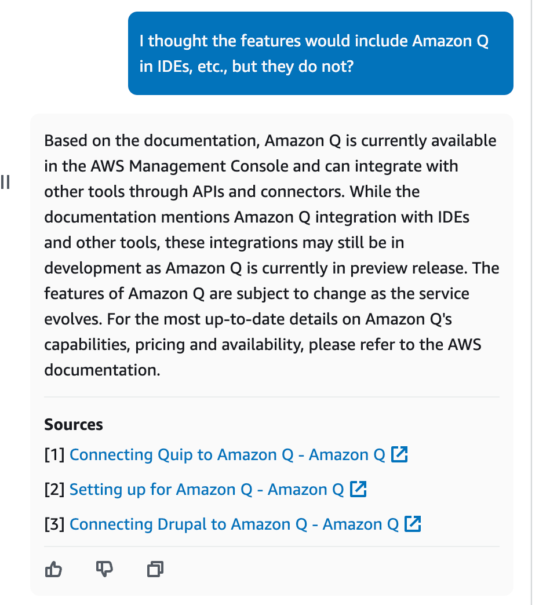Open Setting up for Amazon Q link
Screen dimensions: 539x605
click(x=206, y=489)
